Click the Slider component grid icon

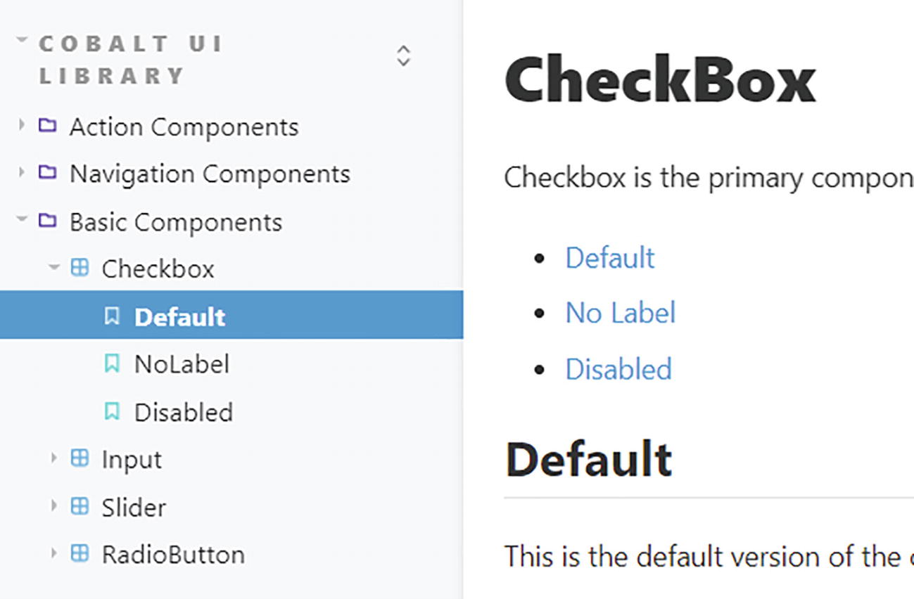pos(80,506)
